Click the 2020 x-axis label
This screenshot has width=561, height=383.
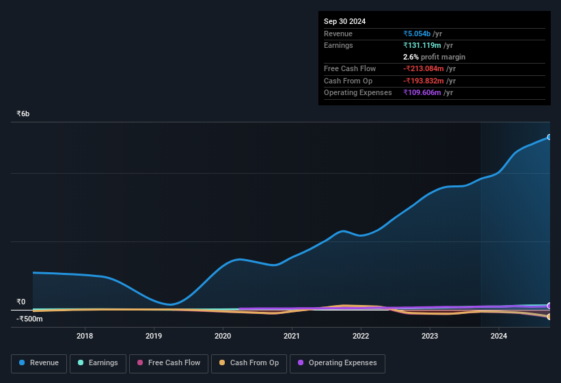(x=223, y=336)
